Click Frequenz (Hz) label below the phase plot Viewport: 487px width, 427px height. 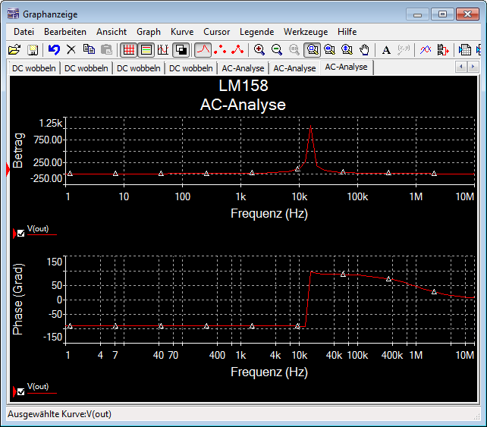269,372
